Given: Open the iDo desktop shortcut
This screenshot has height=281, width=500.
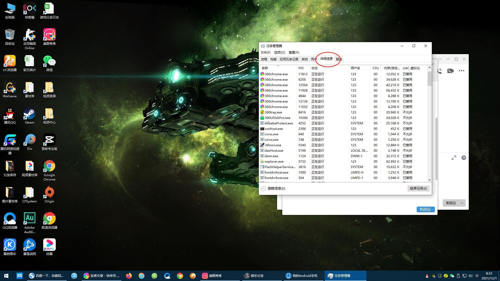Looking at the screenshot, I should tap(29, 142).
